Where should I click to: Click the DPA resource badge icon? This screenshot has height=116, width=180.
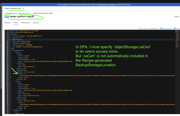(7, 17)
